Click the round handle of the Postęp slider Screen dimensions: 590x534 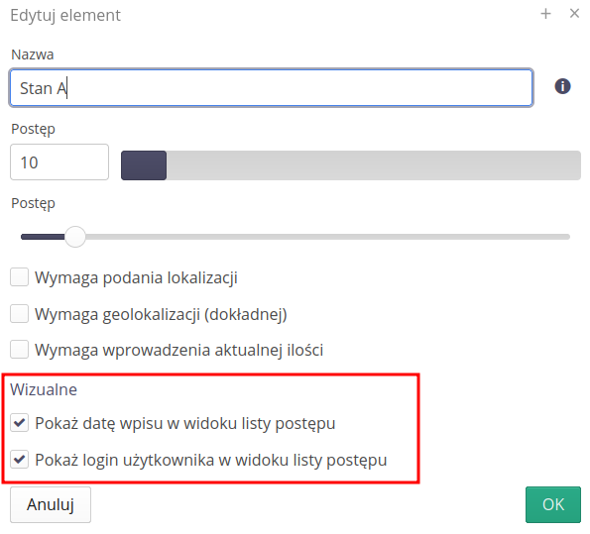coord(75,237)
